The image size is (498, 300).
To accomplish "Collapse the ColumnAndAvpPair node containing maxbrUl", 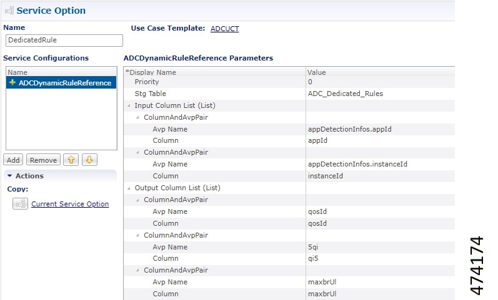I will click(x=137, y=270).
